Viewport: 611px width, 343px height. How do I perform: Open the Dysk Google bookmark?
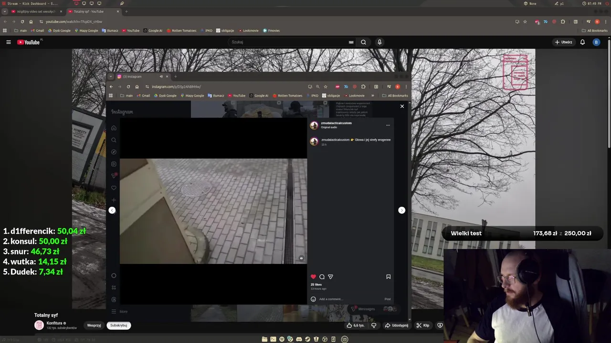tap(59, 30)
